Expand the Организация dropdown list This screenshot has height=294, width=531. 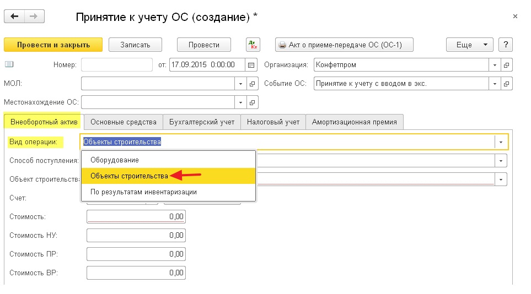click(495, 65)
